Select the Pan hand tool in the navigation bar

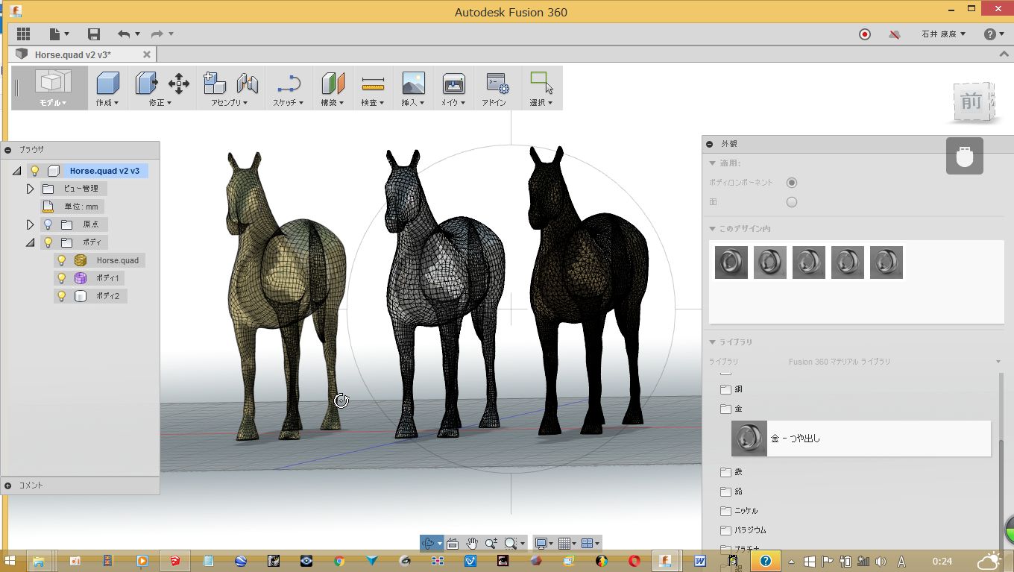click(472, 544)
